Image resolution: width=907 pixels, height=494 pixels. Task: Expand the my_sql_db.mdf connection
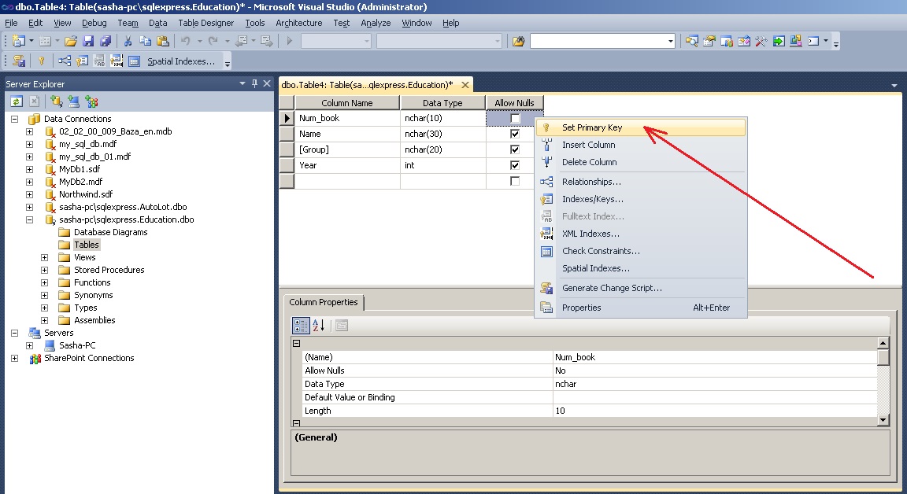click(x=29, y=144)
